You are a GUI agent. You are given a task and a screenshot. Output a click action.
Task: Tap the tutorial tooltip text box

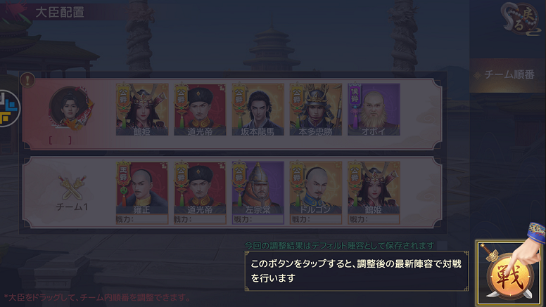[357, 271]
